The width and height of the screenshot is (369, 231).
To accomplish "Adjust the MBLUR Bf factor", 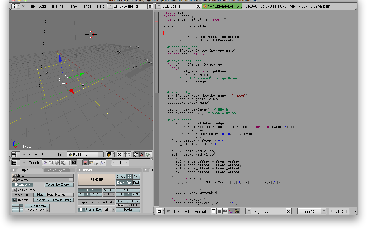I will click(x=109, y=194).
